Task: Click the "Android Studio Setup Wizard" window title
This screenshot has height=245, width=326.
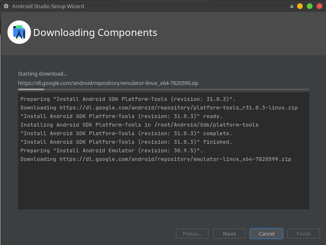Action: 48,7
